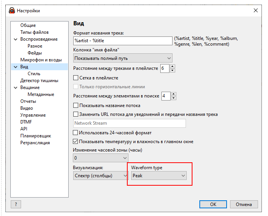
Task: Click the question mark help button
Action: tap(15, 204)
